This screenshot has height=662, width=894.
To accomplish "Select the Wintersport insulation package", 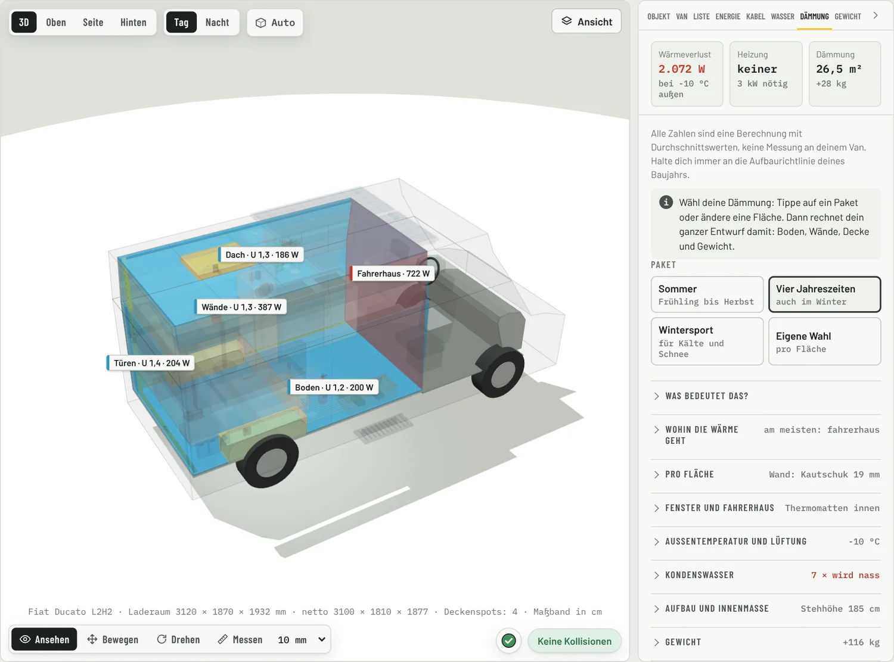I will [707, 341].
